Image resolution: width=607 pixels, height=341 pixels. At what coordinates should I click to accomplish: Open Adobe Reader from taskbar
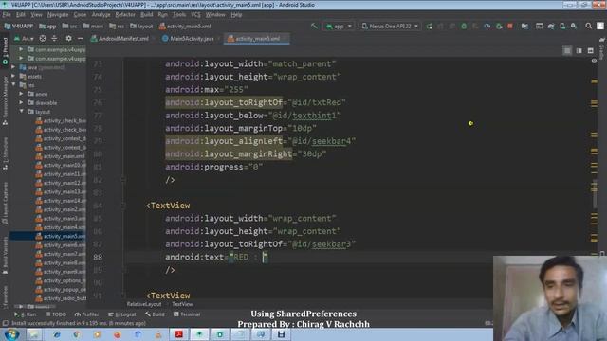pyautogui.click(x=179, y=334)
